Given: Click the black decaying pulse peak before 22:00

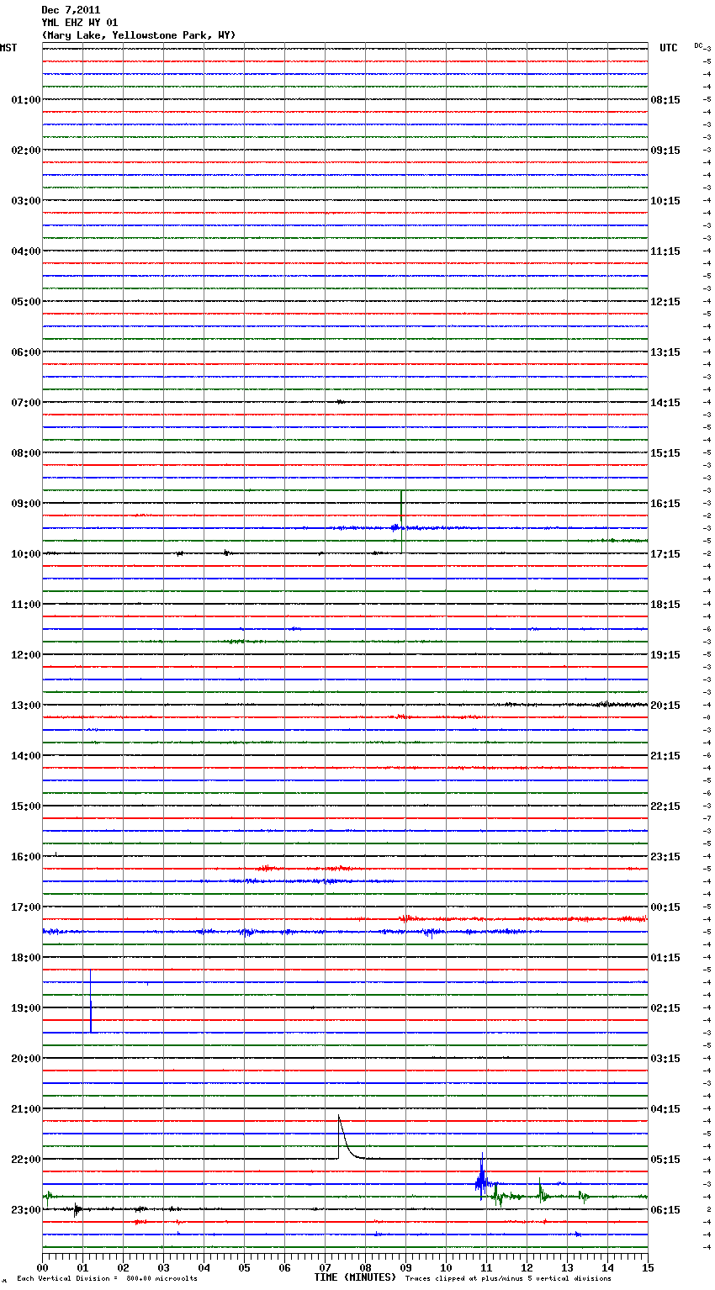Looking at the screenshot, I should (339, 1118).
